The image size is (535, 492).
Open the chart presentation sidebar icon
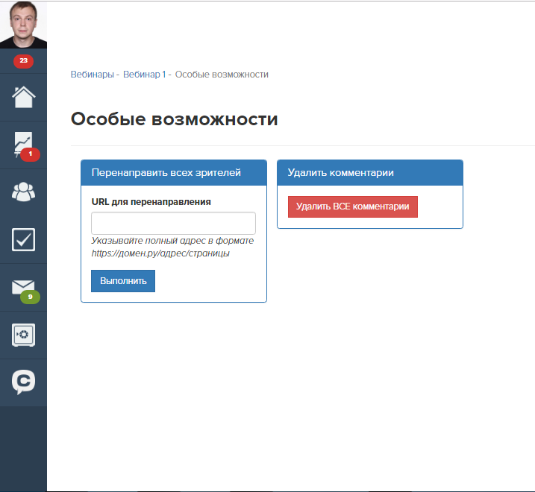point(24,145)
